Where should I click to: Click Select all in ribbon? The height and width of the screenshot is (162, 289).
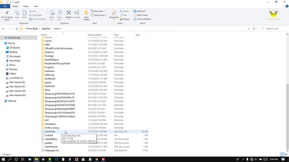point(140,11)
